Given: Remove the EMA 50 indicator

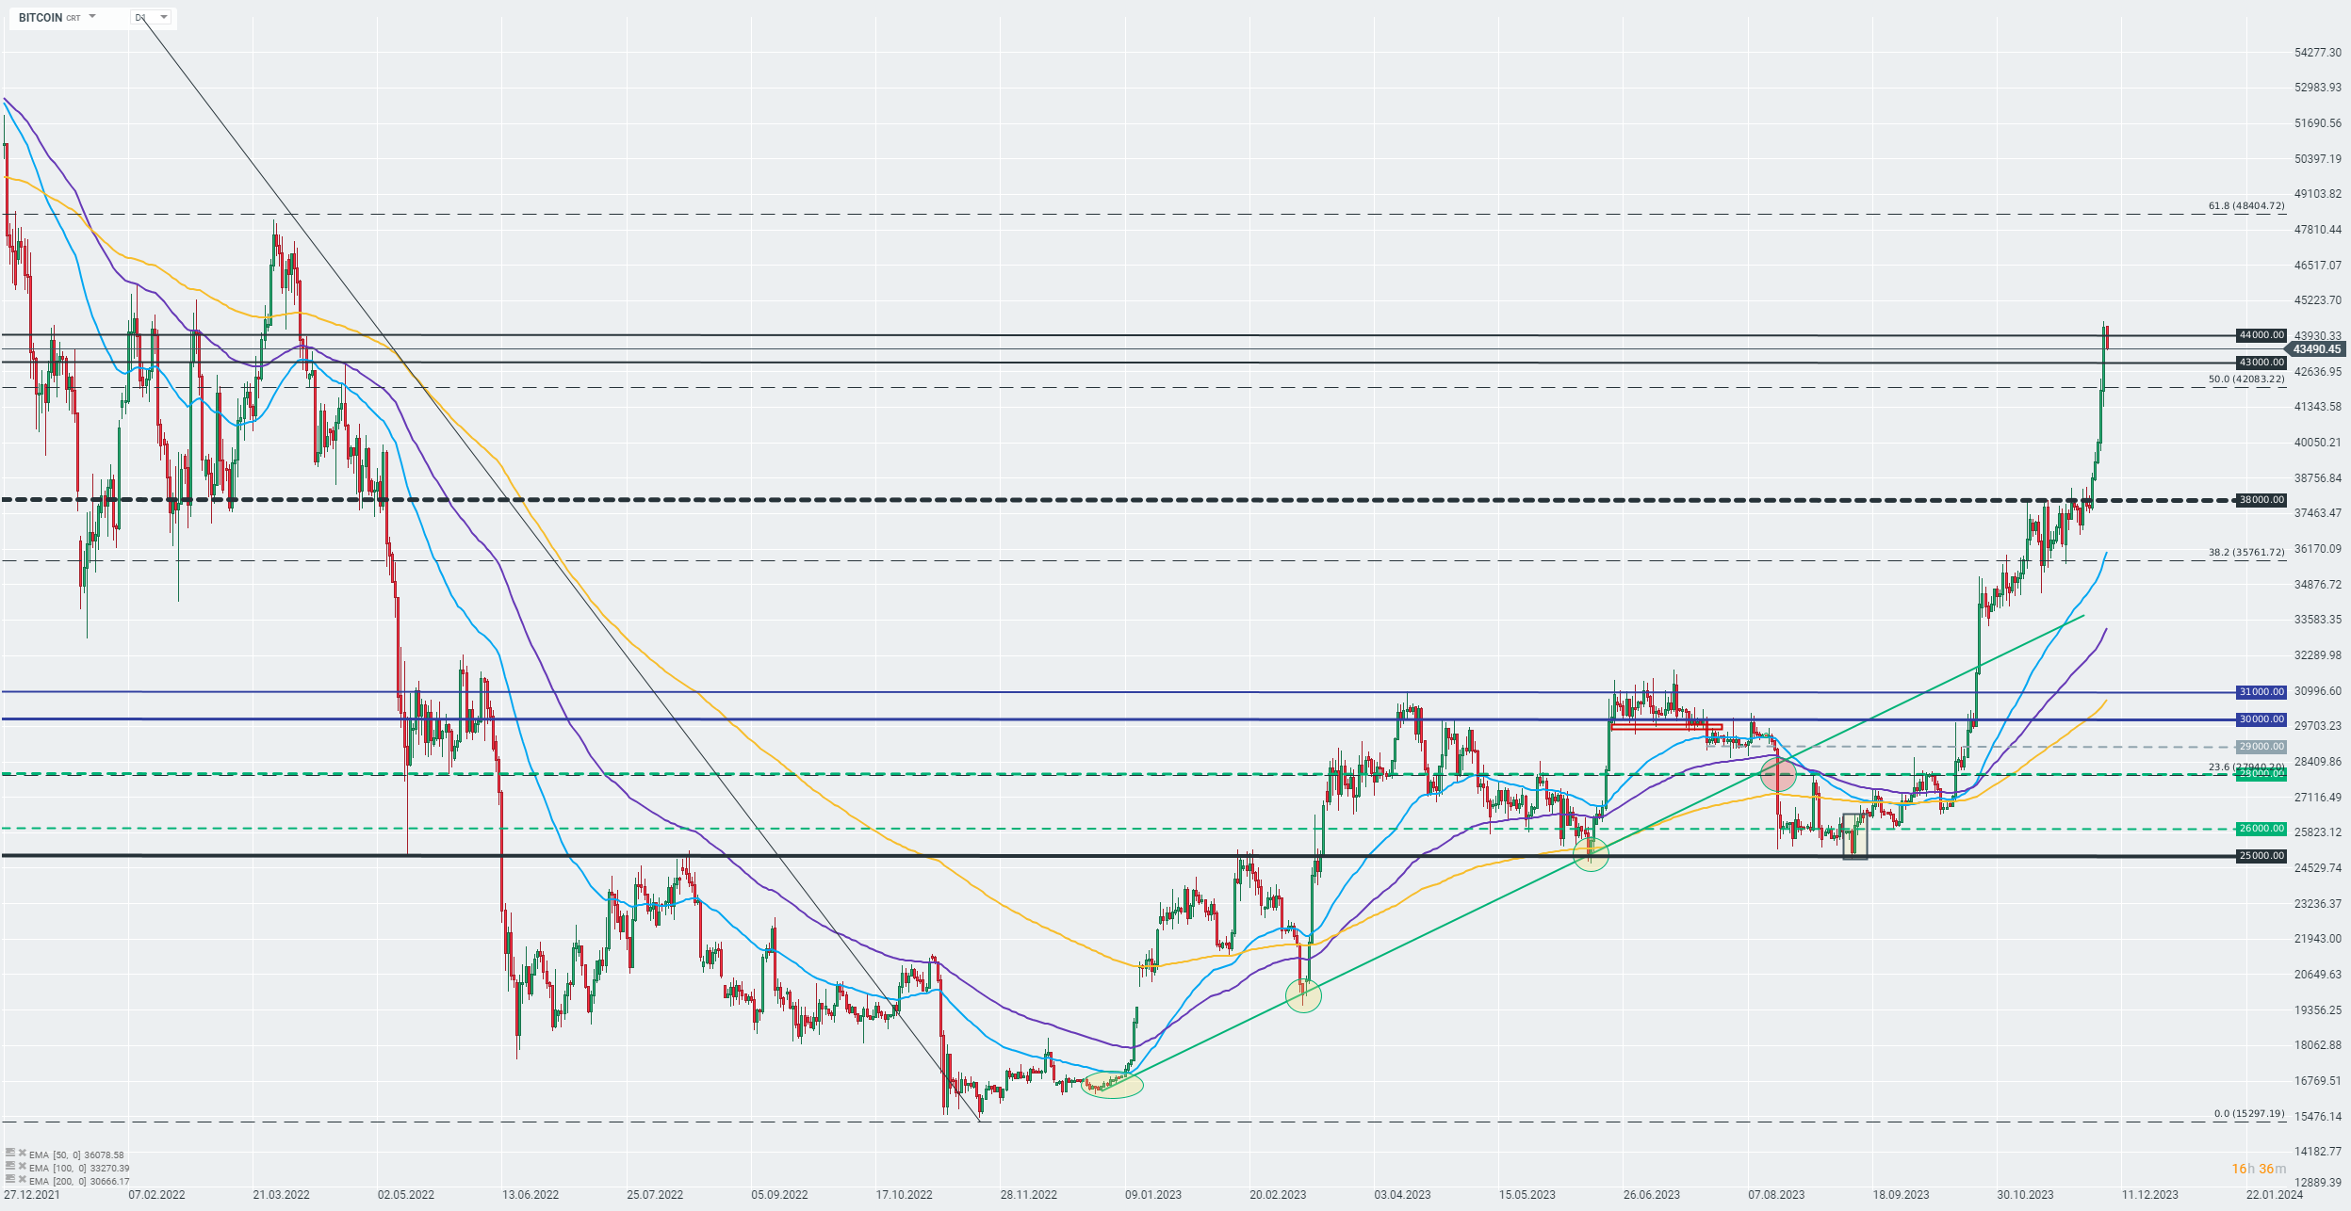Looking at the screenshot, I should [22, 1153].
